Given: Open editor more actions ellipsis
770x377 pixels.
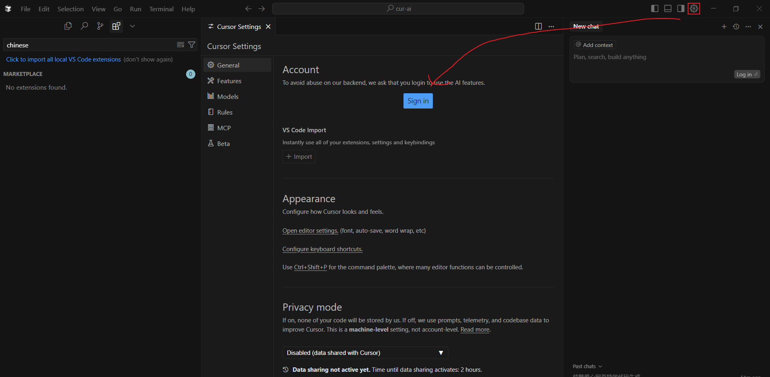Looking at the screenshot, I should pos(551,26).
